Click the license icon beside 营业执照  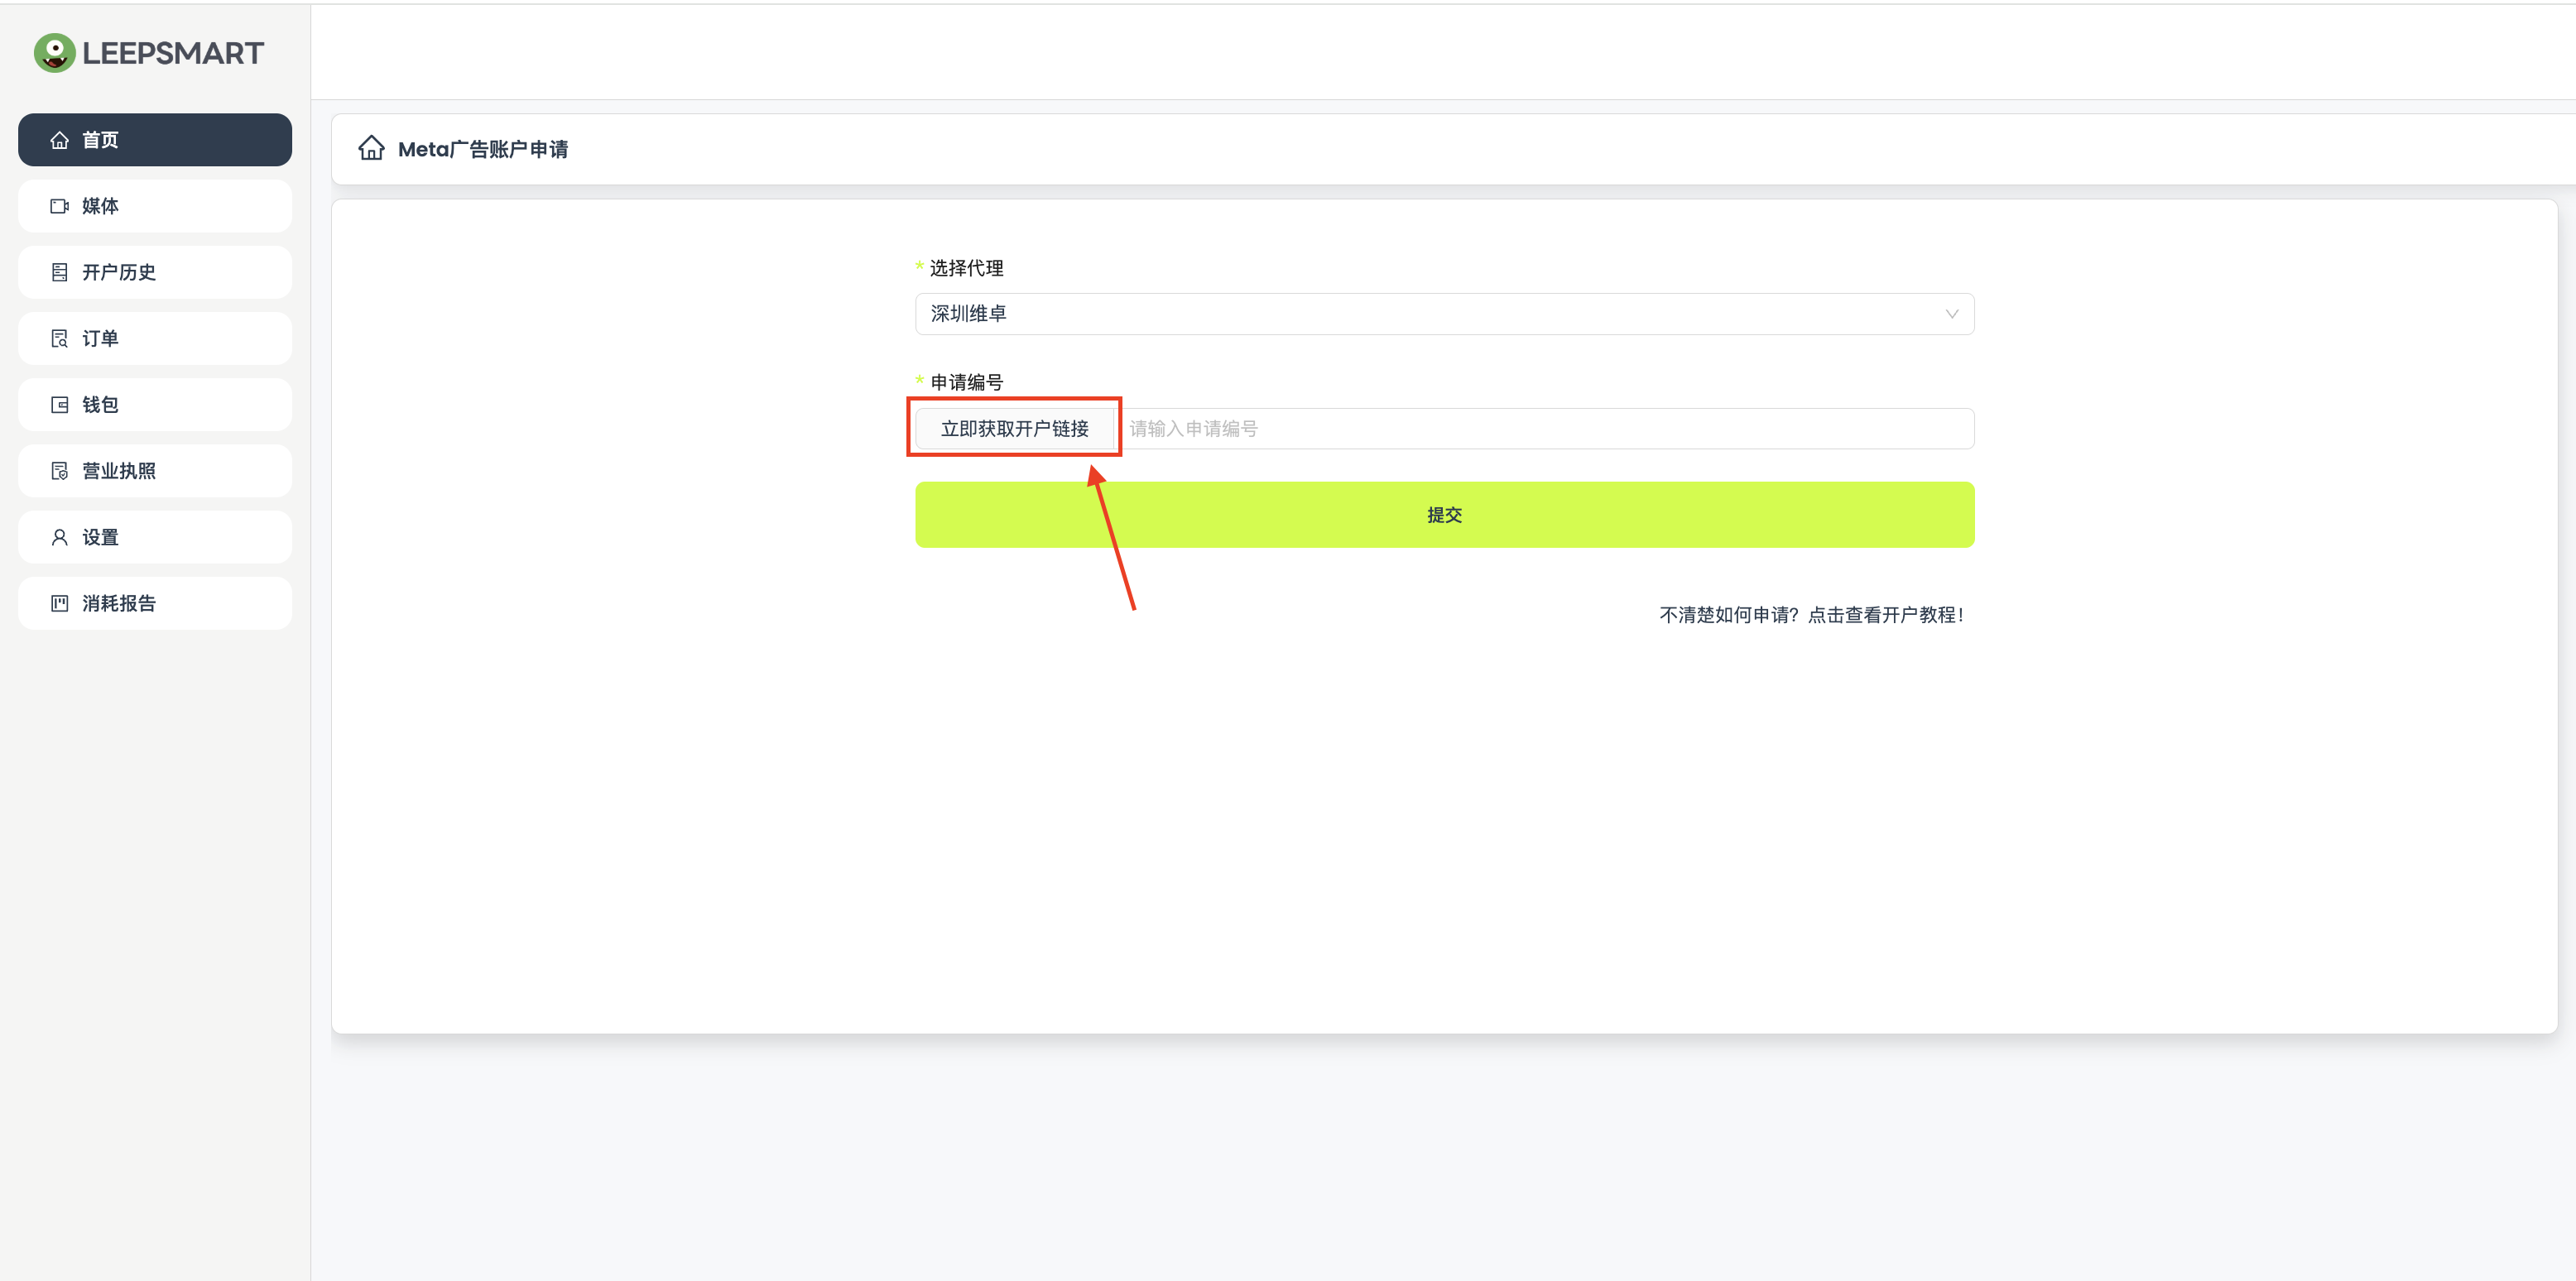tap(60, 471)
